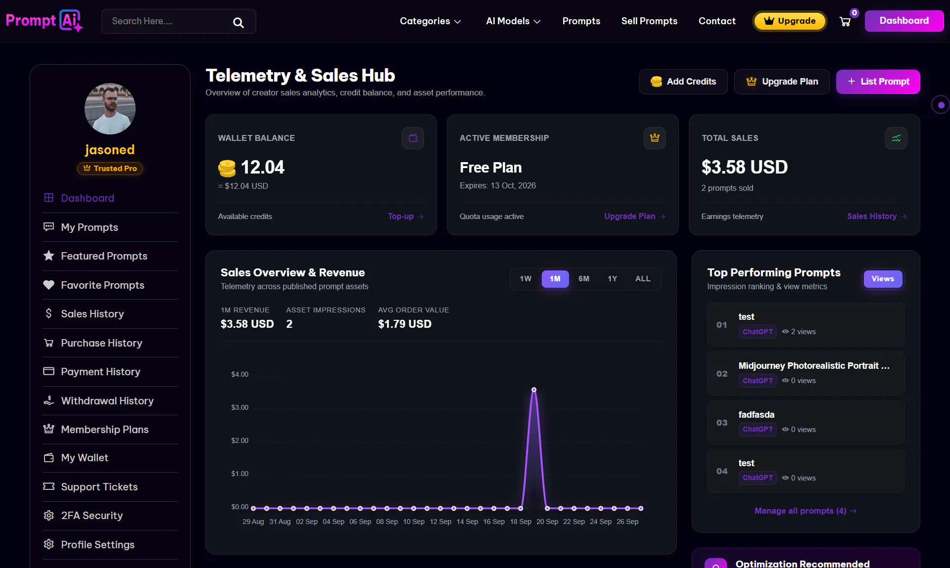Follow the Top-up link
The height and width of the screenshot is (568, 950).
(406, 217)
